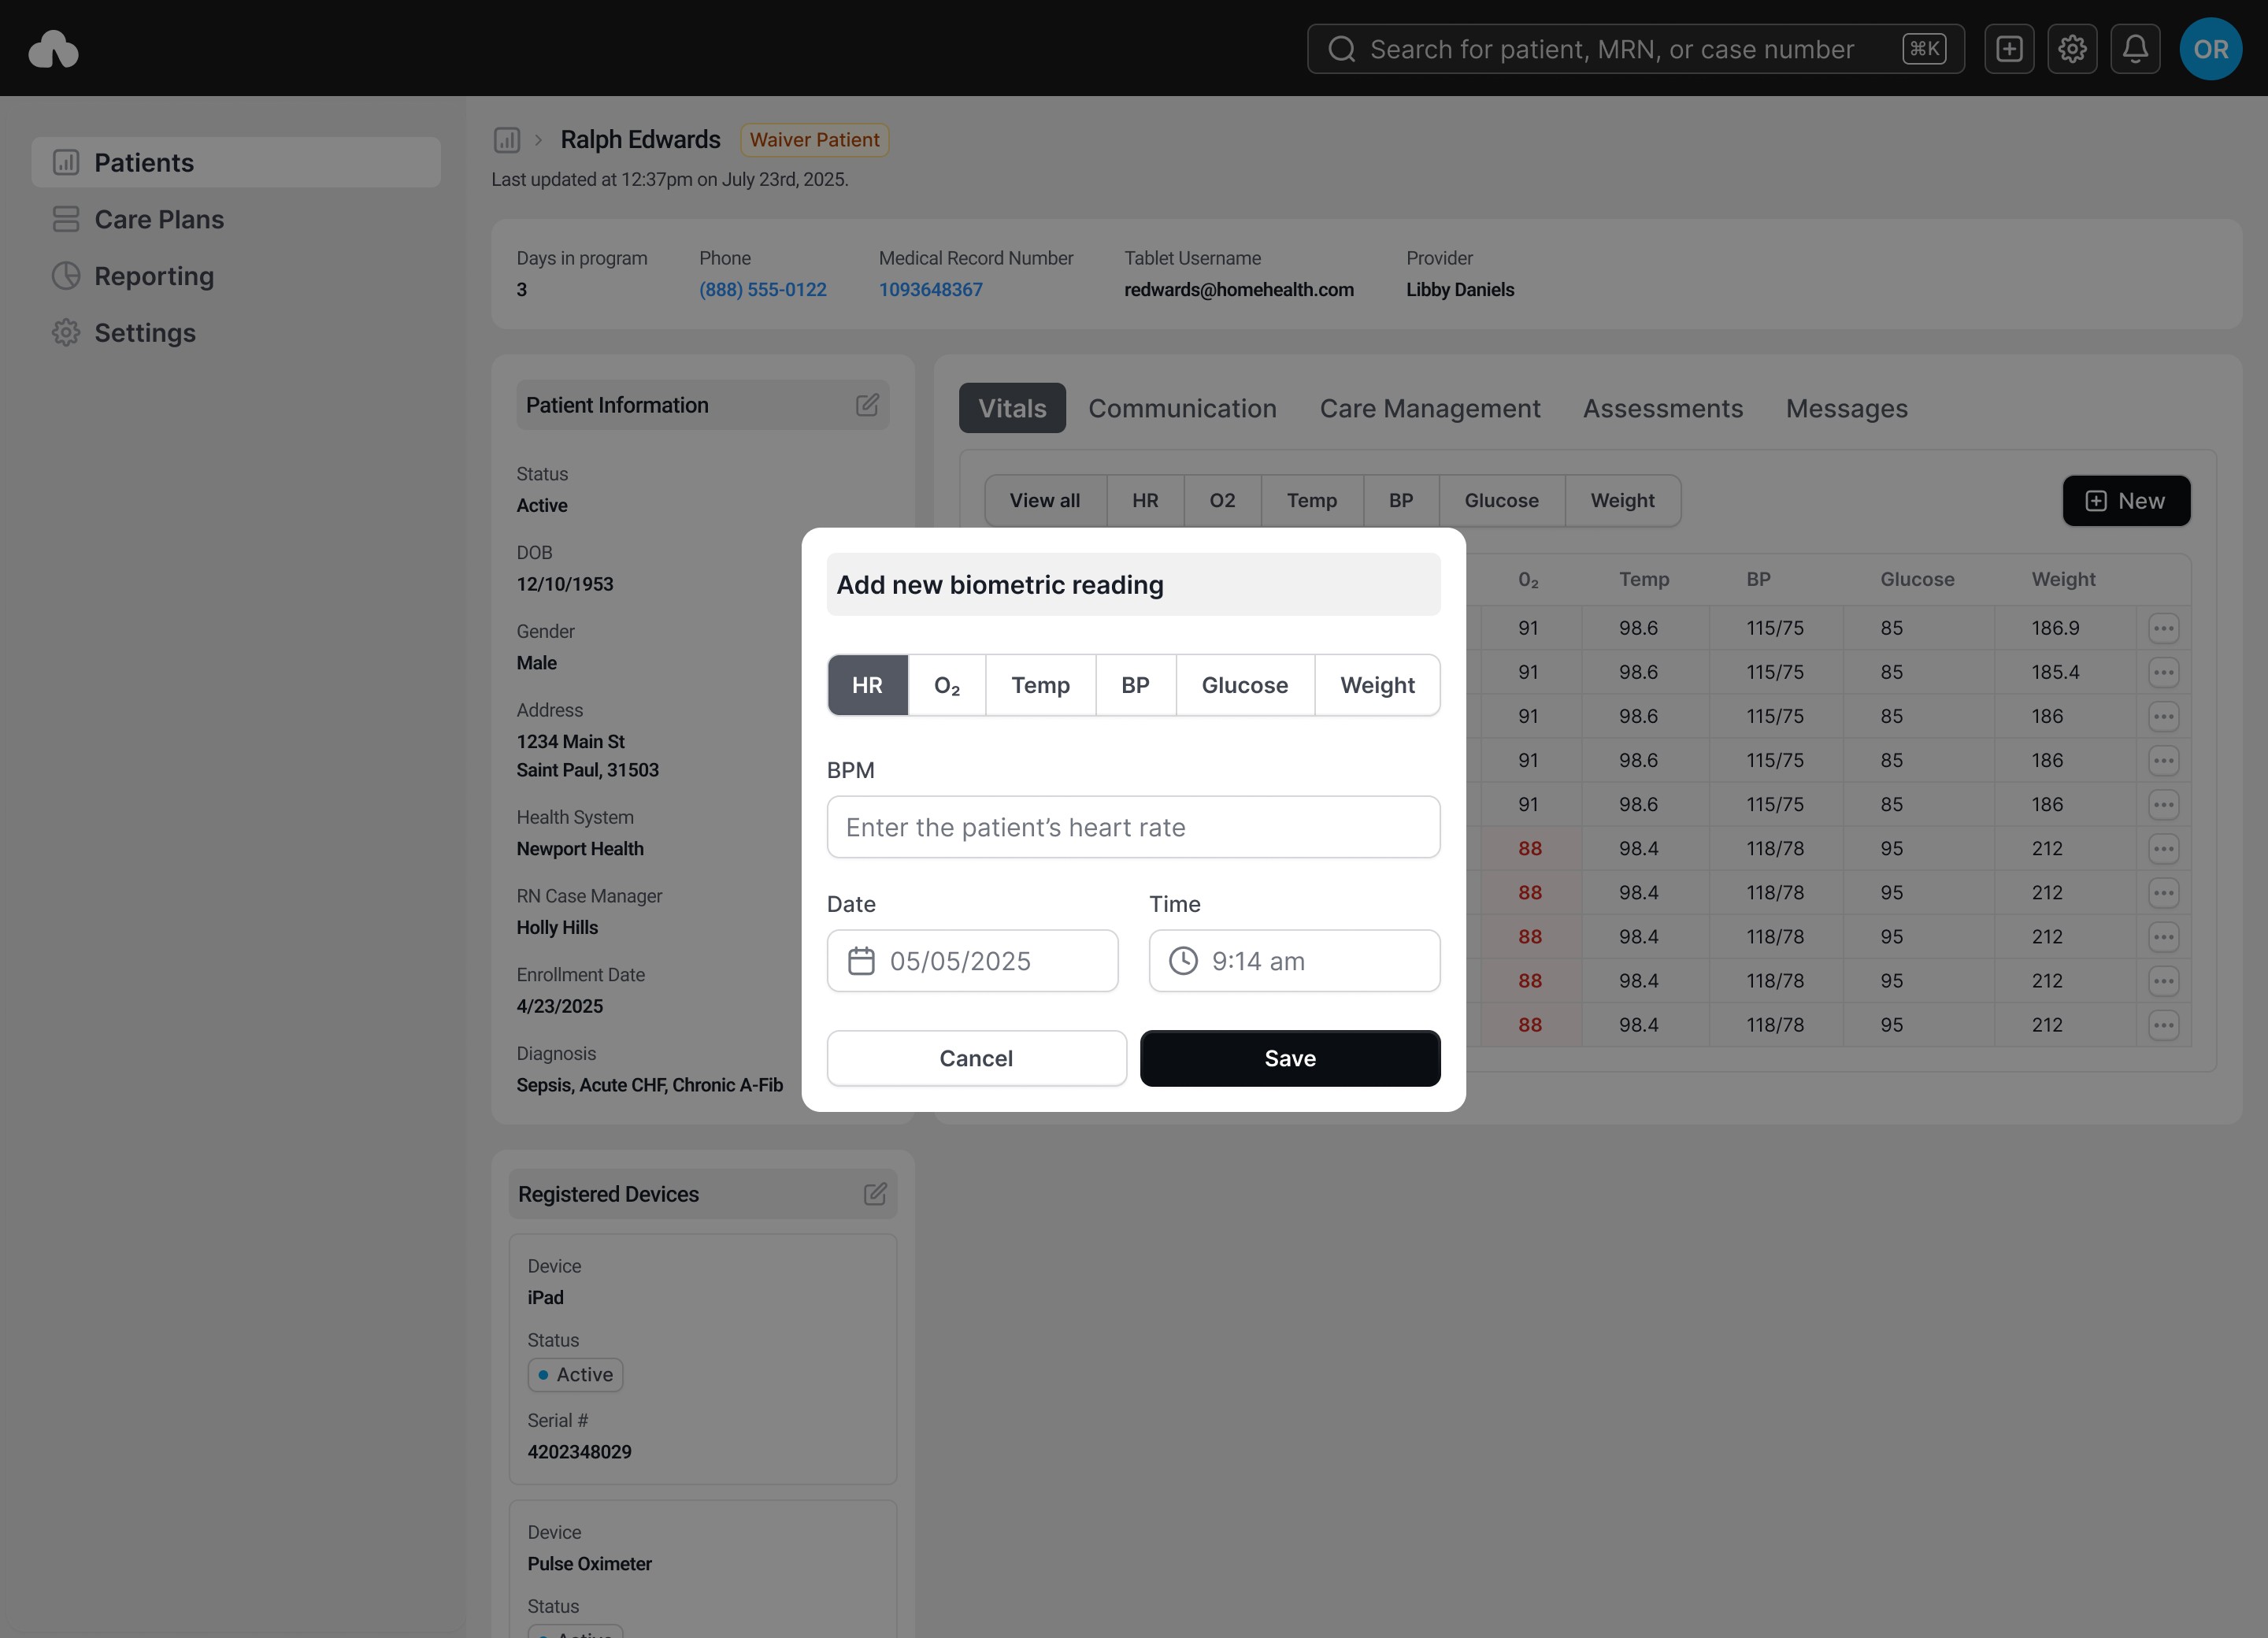Screen dimensions: 2268x1638
Task: Select the Weight reading type in dialog
Action: coord(1377,685)
